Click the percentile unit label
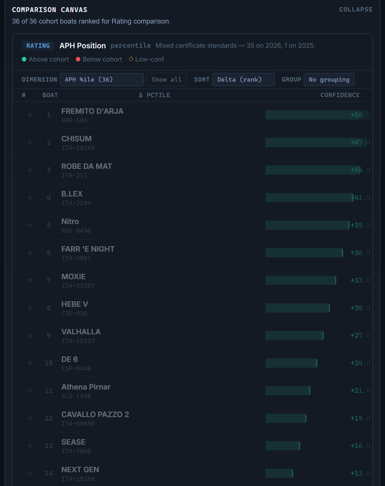Screen dimensions: 385x486 pyautogui.click(x=131, y=46)
